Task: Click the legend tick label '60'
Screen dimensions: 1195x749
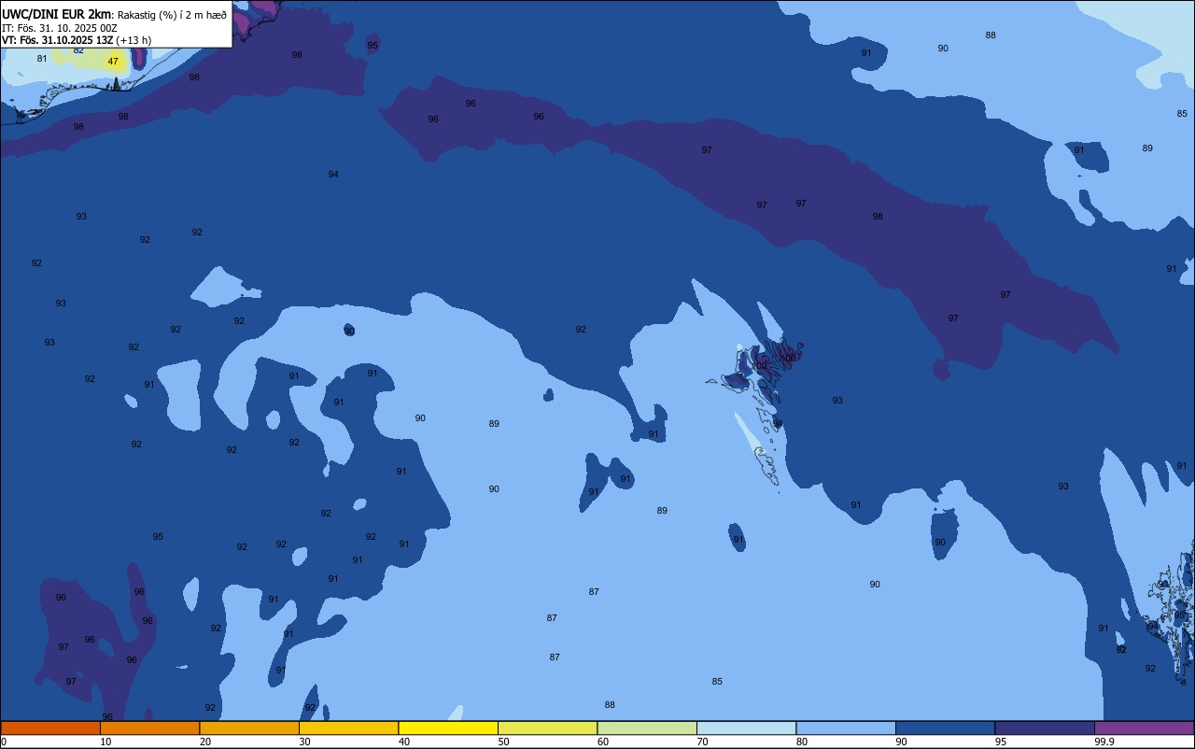Action: coord(603,742)
